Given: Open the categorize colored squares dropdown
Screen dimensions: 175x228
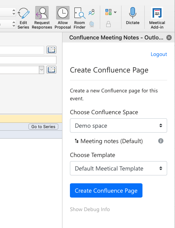Looking at the screenshot, I should (111, 12).
